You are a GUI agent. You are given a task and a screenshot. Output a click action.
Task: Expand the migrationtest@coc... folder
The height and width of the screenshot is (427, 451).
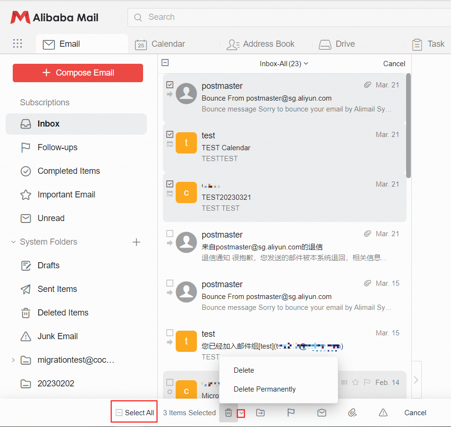[x=13, y=360]
